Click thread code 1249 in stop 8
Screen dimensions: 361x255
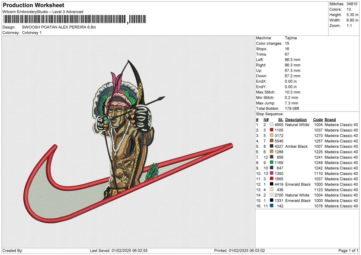click(318, 162)
